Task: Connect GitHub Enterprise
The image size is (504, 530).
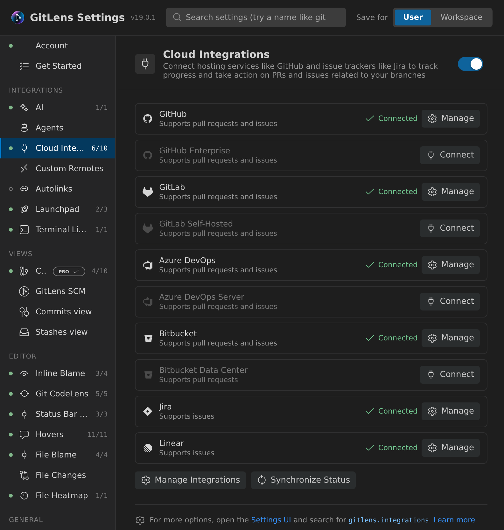Action: coord(450,155)
